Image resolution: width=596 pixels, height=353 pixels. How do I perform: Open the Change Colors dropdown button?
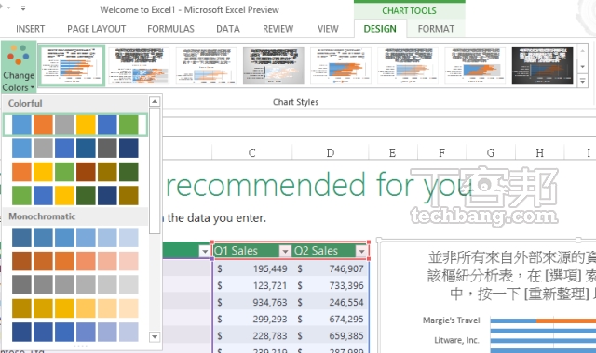click(x=19, y=67)
